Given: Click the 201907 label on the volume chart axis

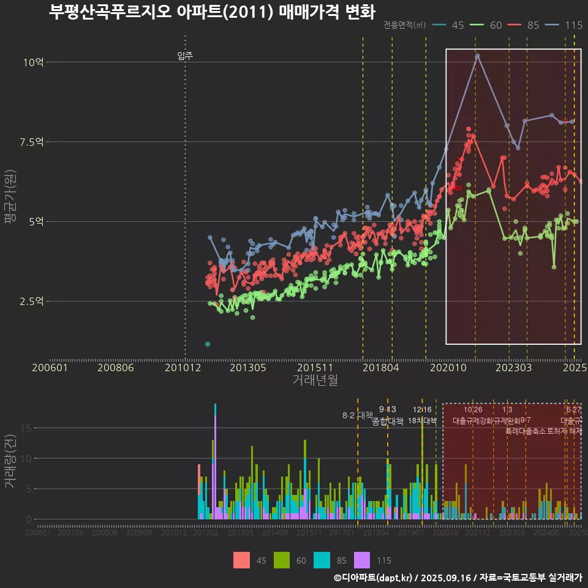Looking at the screenshot, I should (410, 532).
